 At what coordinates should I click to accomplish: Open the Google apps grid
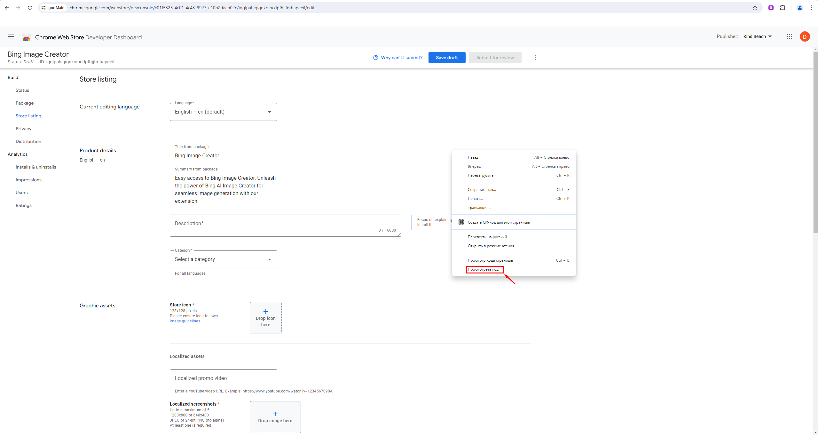pos(789,37)
